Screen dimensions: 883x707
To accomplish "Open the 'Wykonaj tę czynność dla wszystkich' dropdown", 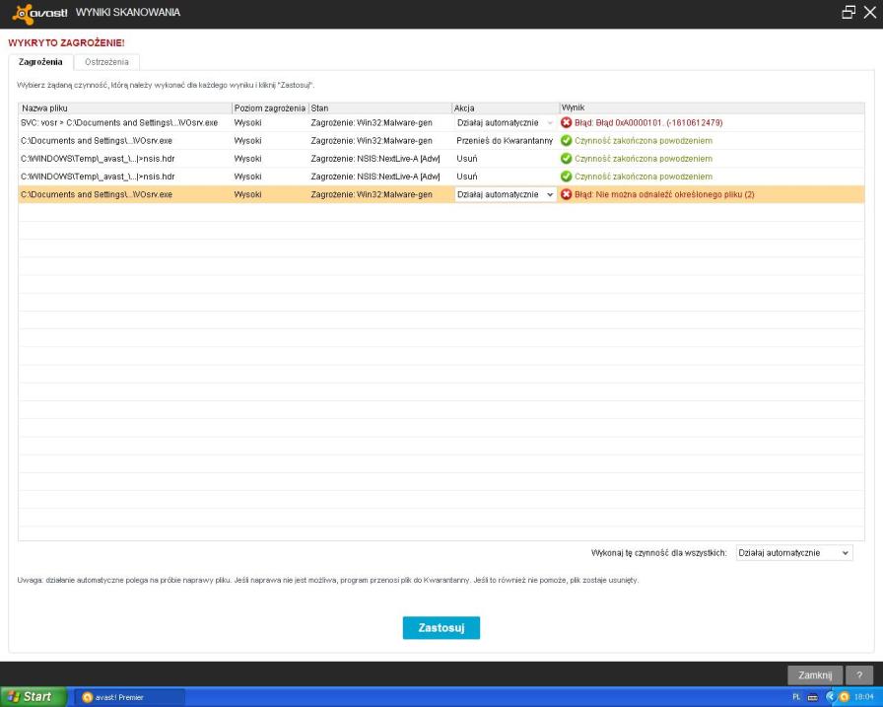I will pos(794,553).
